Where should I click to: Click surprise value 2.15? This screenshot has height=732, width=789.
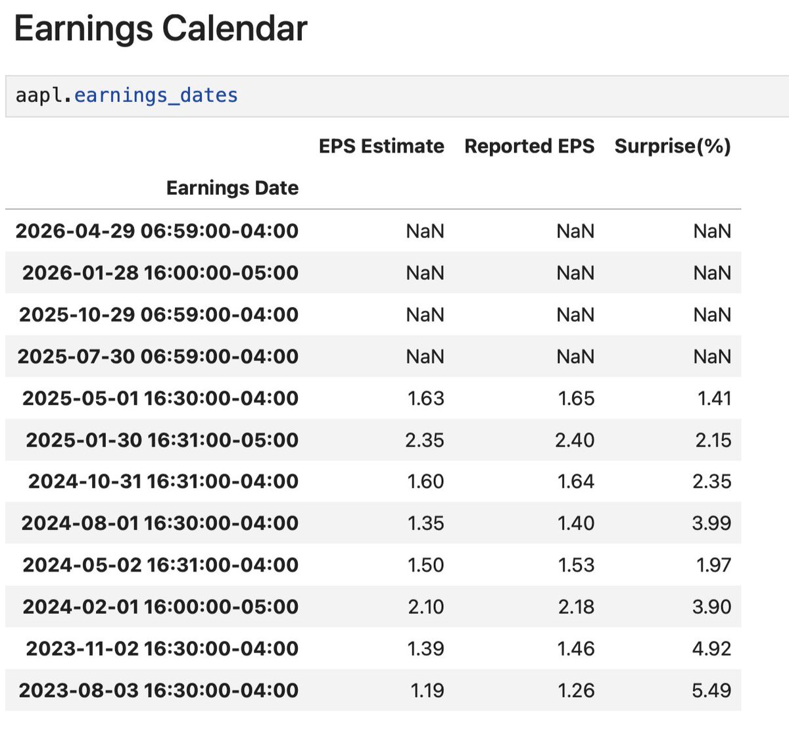(x=713, y=439)
